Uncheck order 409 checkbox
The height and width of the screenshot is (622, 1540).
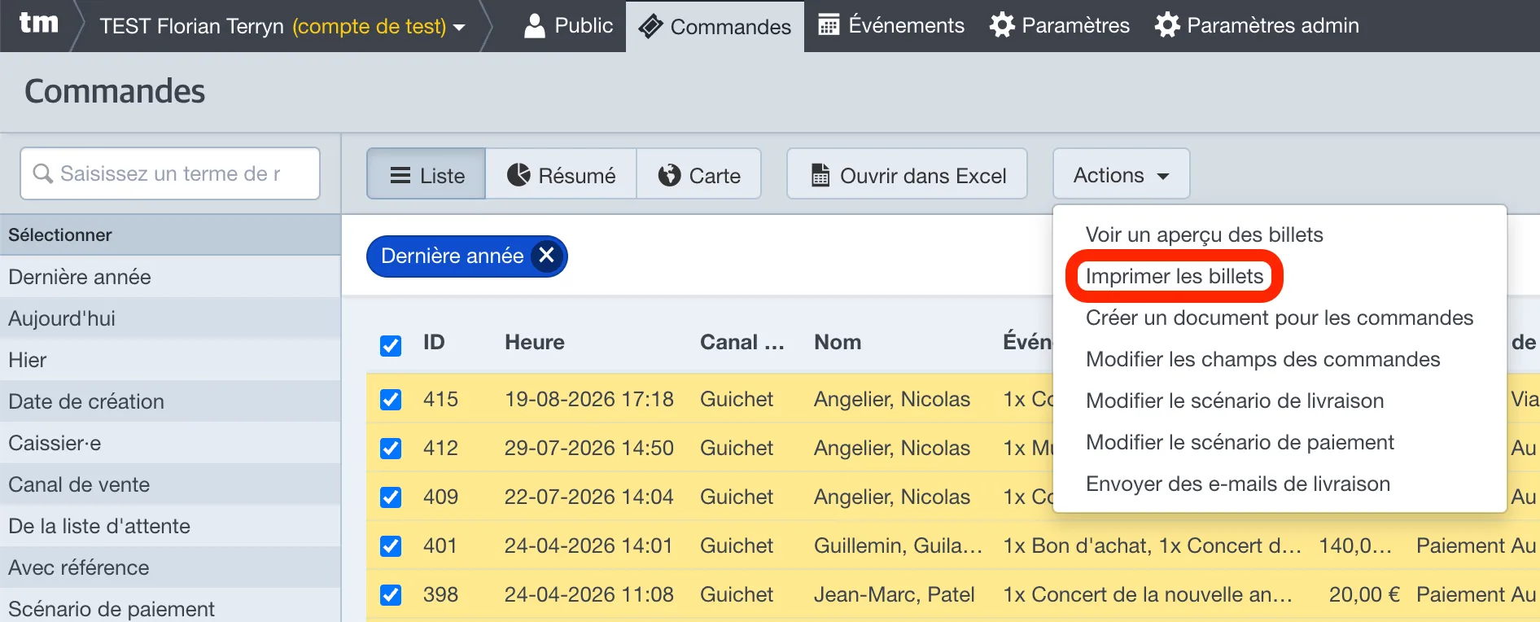[391, 497]
